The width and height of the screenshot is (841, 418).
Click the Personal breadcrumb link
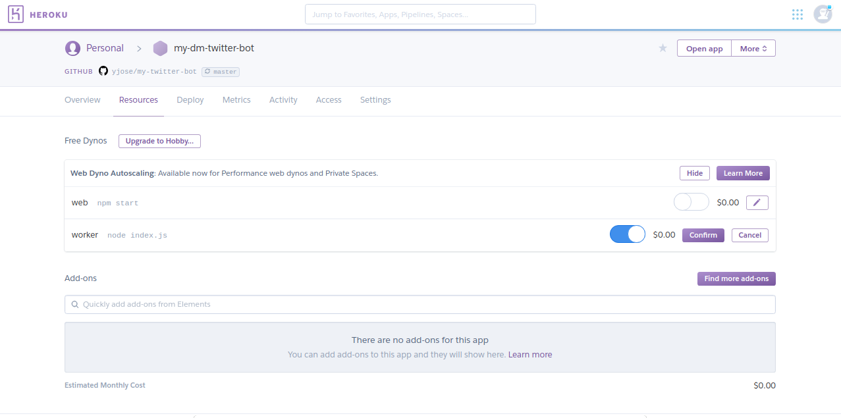point(105,48)
